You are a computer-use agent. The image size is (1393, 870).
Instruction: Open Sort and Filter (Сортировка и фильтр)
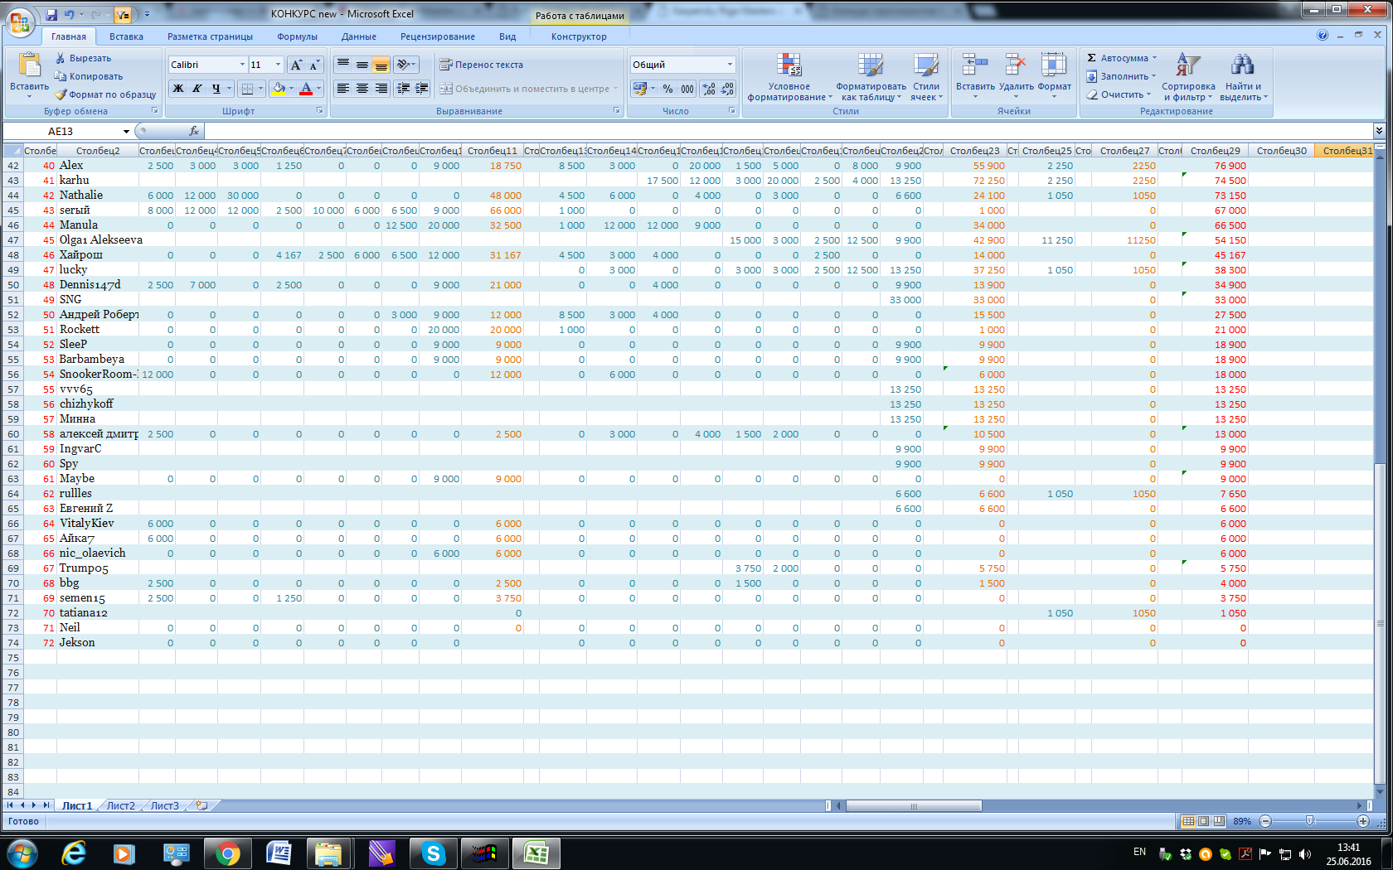pyautogui.click(x=1187, y=65)
